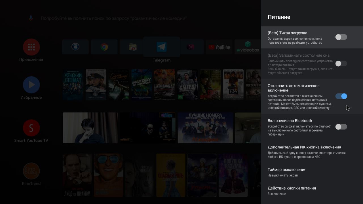The image size is (363, 204).
Task: Turn off the Отключить автоматическое включение switch
Action: click(x=341, y=96)
